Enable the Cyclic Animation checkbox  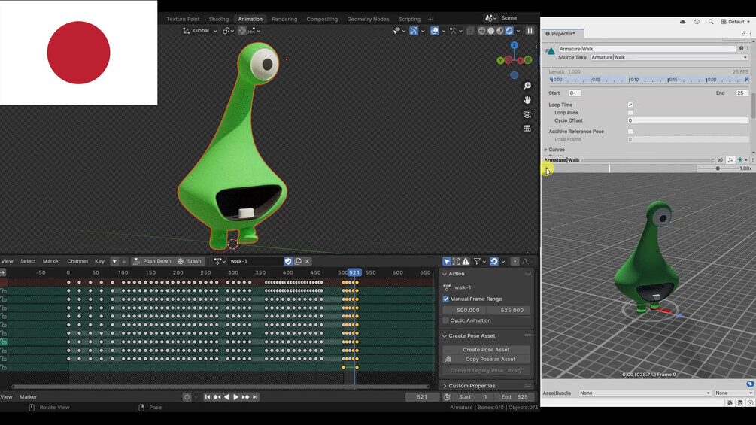click(446, 320)
